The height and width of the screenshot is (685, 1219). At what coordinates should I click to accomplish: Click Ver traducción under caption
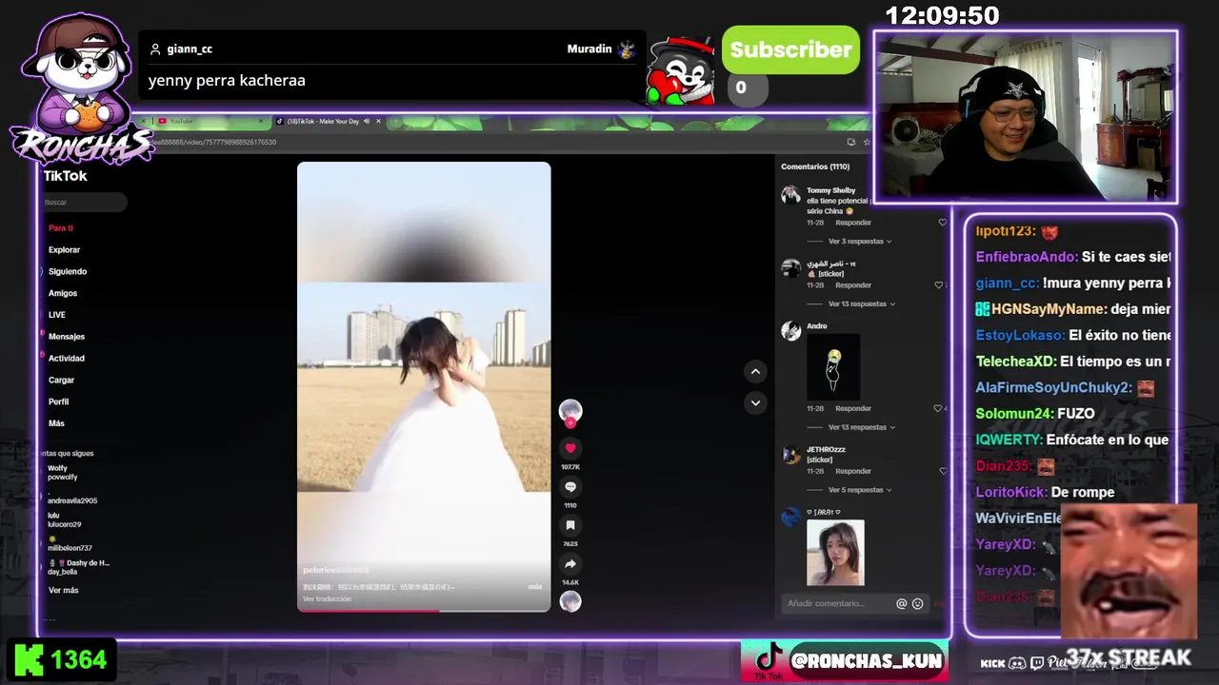pos(327,598)
